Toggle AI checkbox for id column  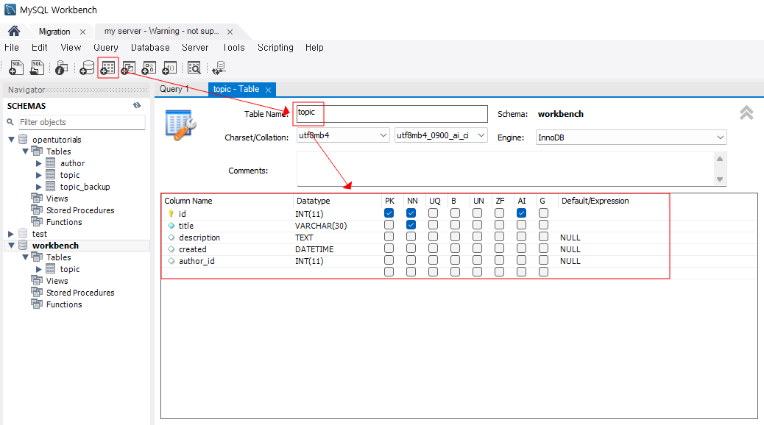coord(521,213)
